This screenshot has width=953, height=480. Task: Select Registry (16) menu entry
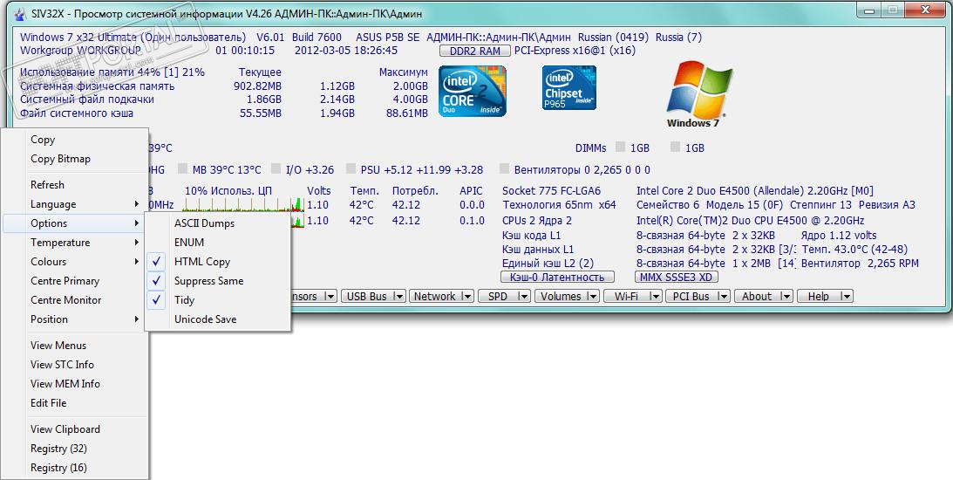[75, 468]
